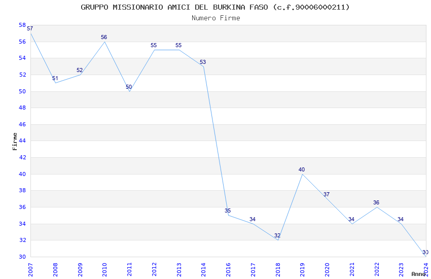Click y-axis value 34

pyautogui.click(x=22, y=224)
